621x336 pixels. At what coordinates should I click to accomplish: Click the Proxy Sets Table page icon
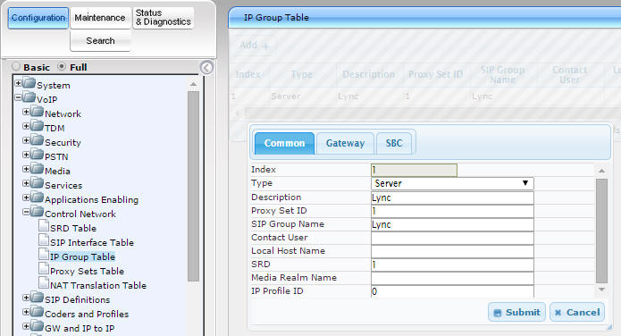44,269
